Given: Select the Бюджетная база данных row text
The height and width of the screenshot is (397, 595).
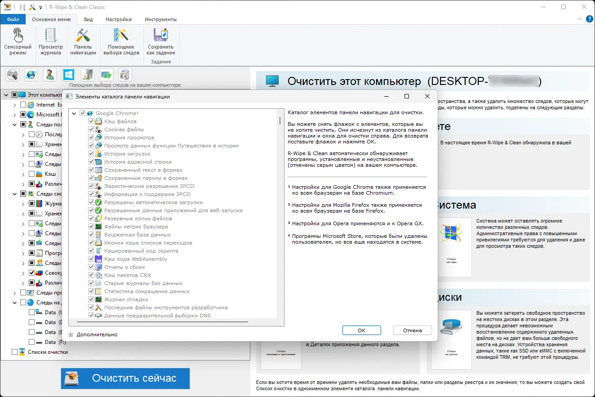Looking at the screenshot, I should coord(138,235).
